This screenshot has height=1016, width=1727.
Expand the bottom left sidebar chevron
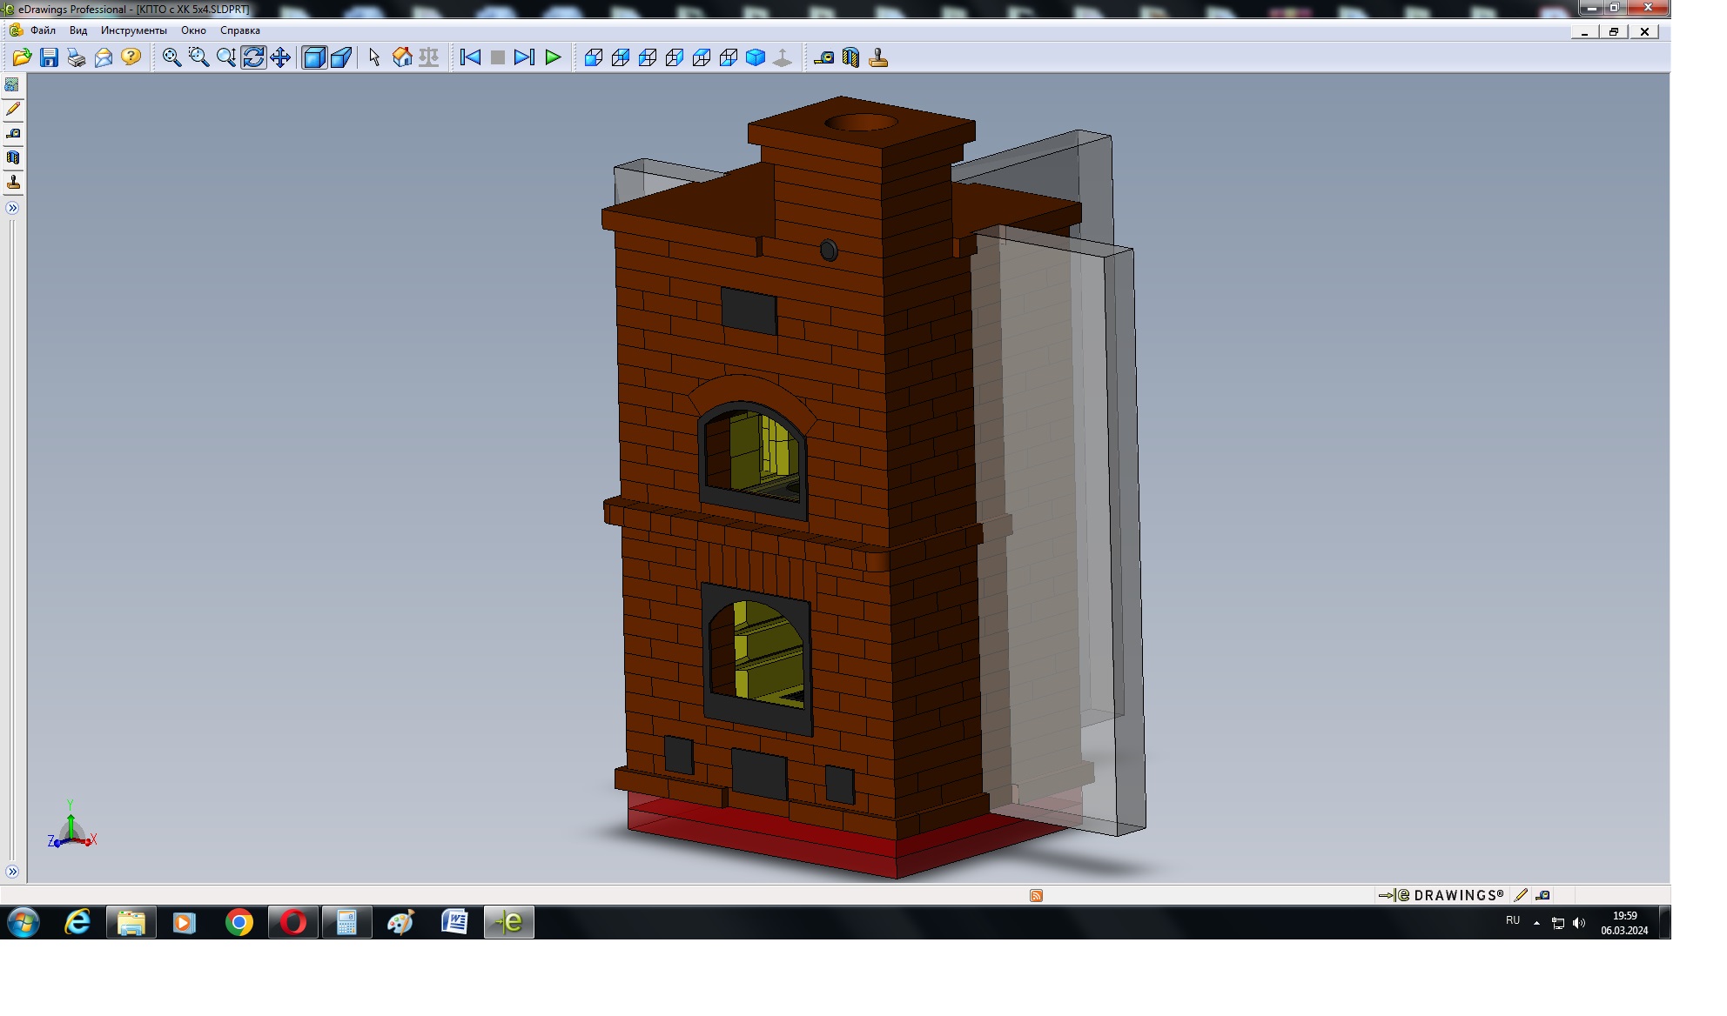pos(12,871)
